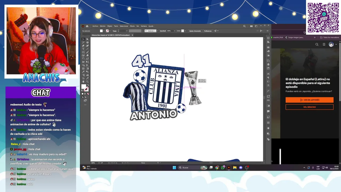The width and height of the screenshot is (341, 192).
Task: Select the Rotate tool
Action: point(83,59)
